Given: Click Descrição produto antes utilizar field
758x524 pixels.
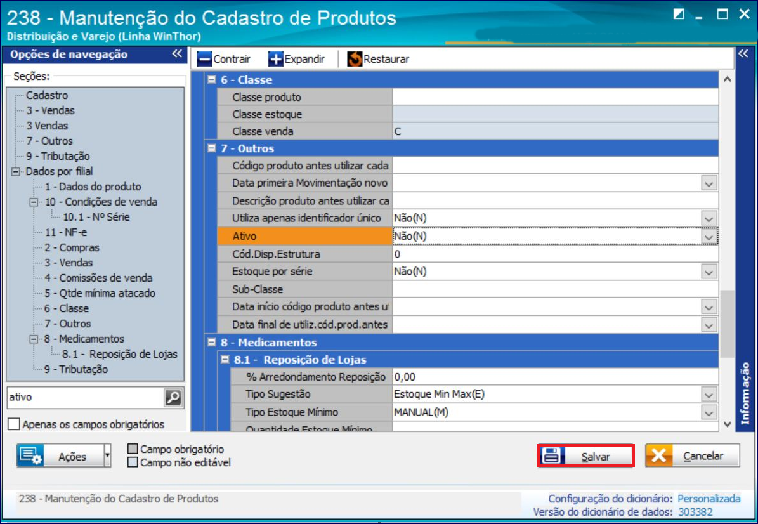Looking at the screenshot, I should coord(555,201).
